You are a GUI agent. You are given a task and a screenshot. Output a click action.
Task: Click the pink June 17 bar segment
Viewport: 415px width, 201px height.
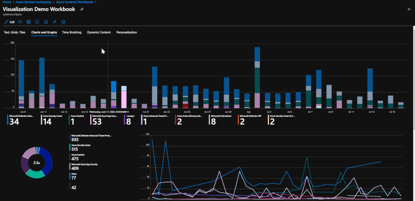coord(124,99)
